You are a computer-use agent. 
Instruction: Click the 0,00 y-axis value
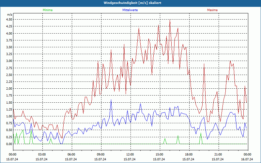point(9,144)
